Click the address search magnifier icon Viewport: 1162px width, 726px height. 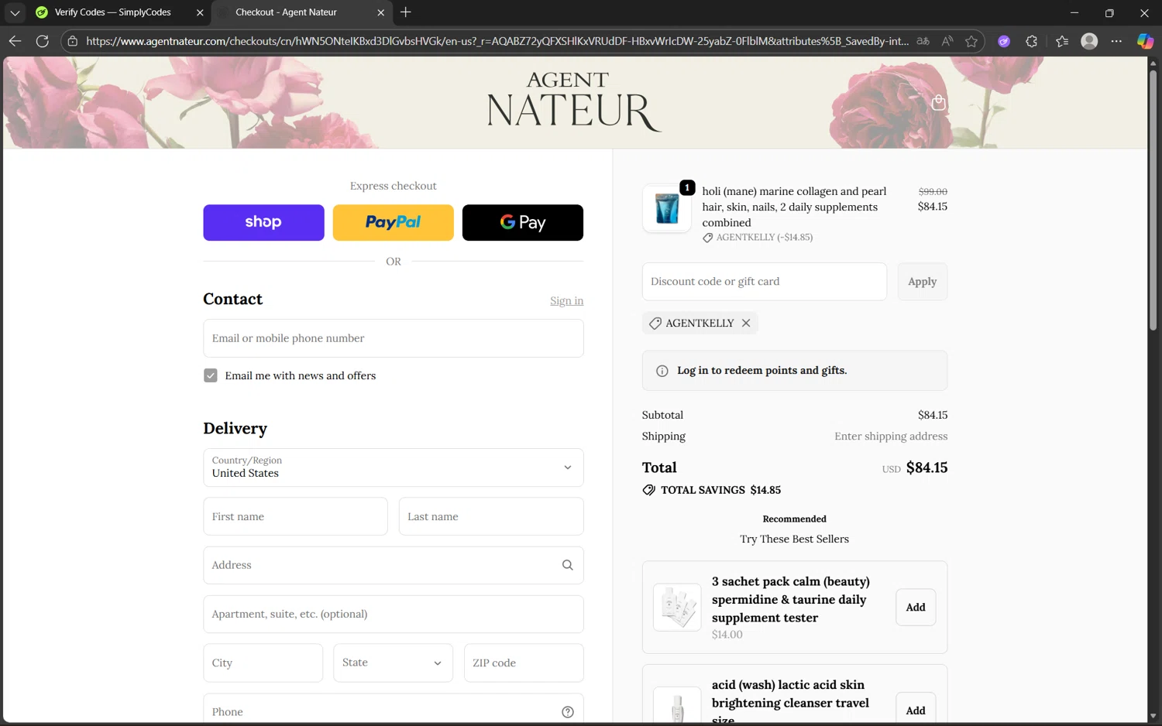(x=568, y=565)
